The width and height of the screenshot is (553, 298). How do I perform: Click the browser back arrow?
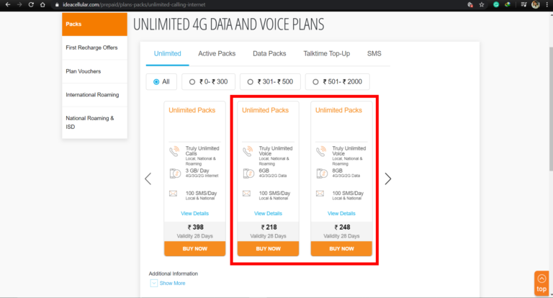pyautogui.click(x=8, y=4)
